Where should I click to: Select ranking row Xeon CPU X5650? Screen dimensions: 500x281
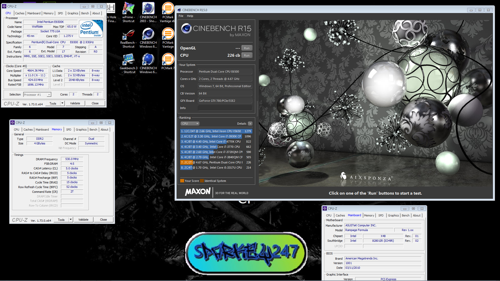[216, 131]
